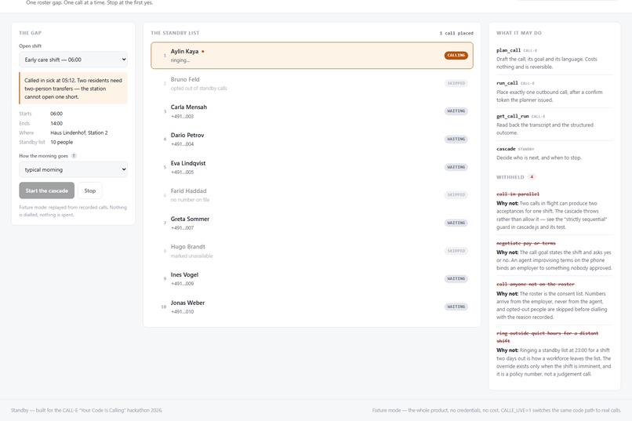Select the Dario Petrov row
632x421 pixels.
(x=312, y=140)
